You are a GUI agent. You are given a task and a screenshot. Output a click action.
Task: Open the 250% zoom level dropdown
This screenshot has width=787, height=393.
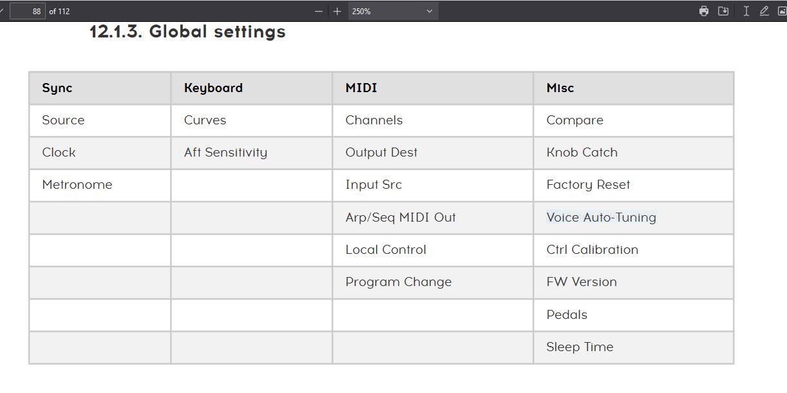point(393,11)
